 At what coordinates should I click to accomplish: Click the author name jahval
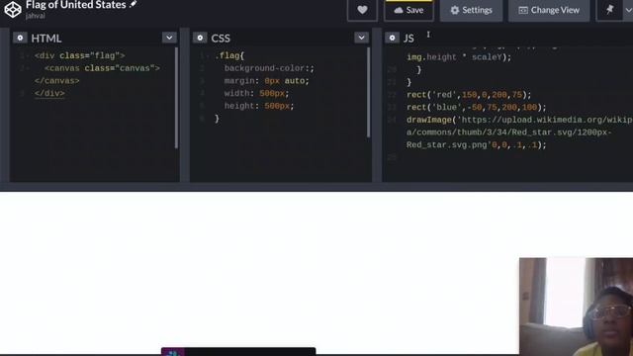coord(36,16)
